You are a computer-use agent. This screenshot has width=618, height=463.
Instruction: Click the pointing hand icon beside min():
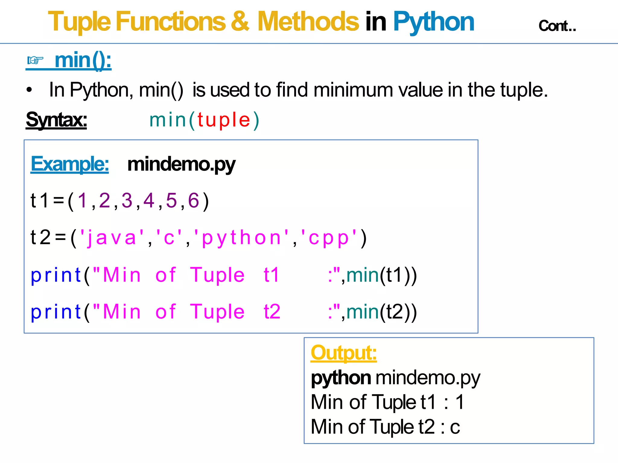tap(35, 60)
